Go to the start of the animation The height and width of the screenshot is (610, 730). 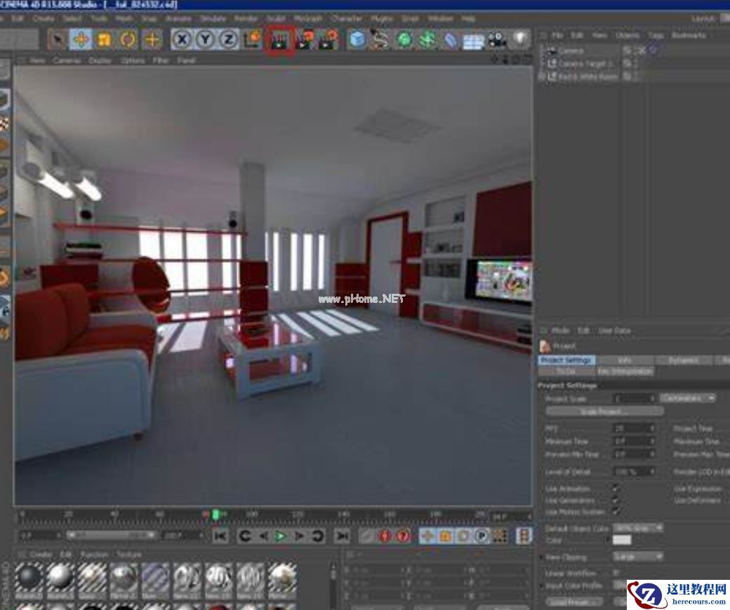click(220, 536)
